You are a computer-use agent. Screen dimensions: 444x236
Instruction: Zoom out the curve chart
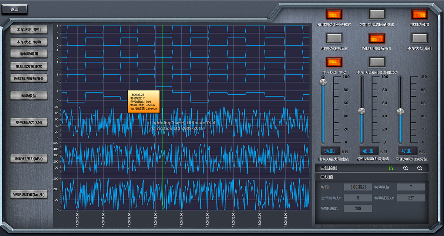coord(420,168)
